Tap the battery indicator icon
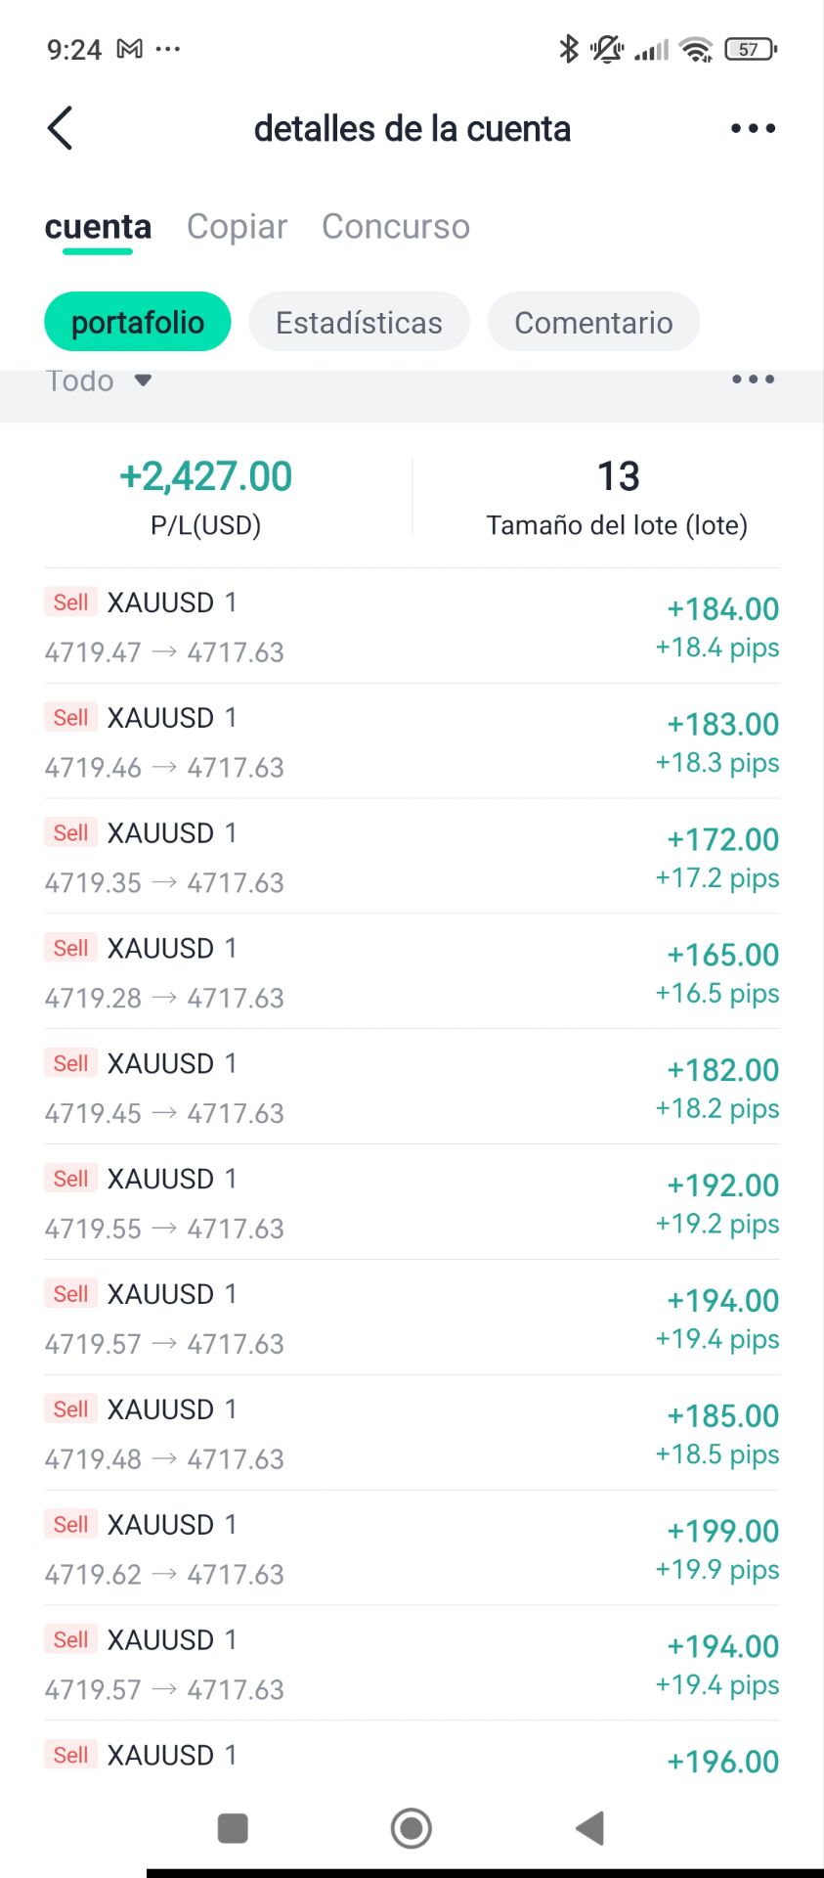Screen dimensions: 824x1878 coord(750,49)
